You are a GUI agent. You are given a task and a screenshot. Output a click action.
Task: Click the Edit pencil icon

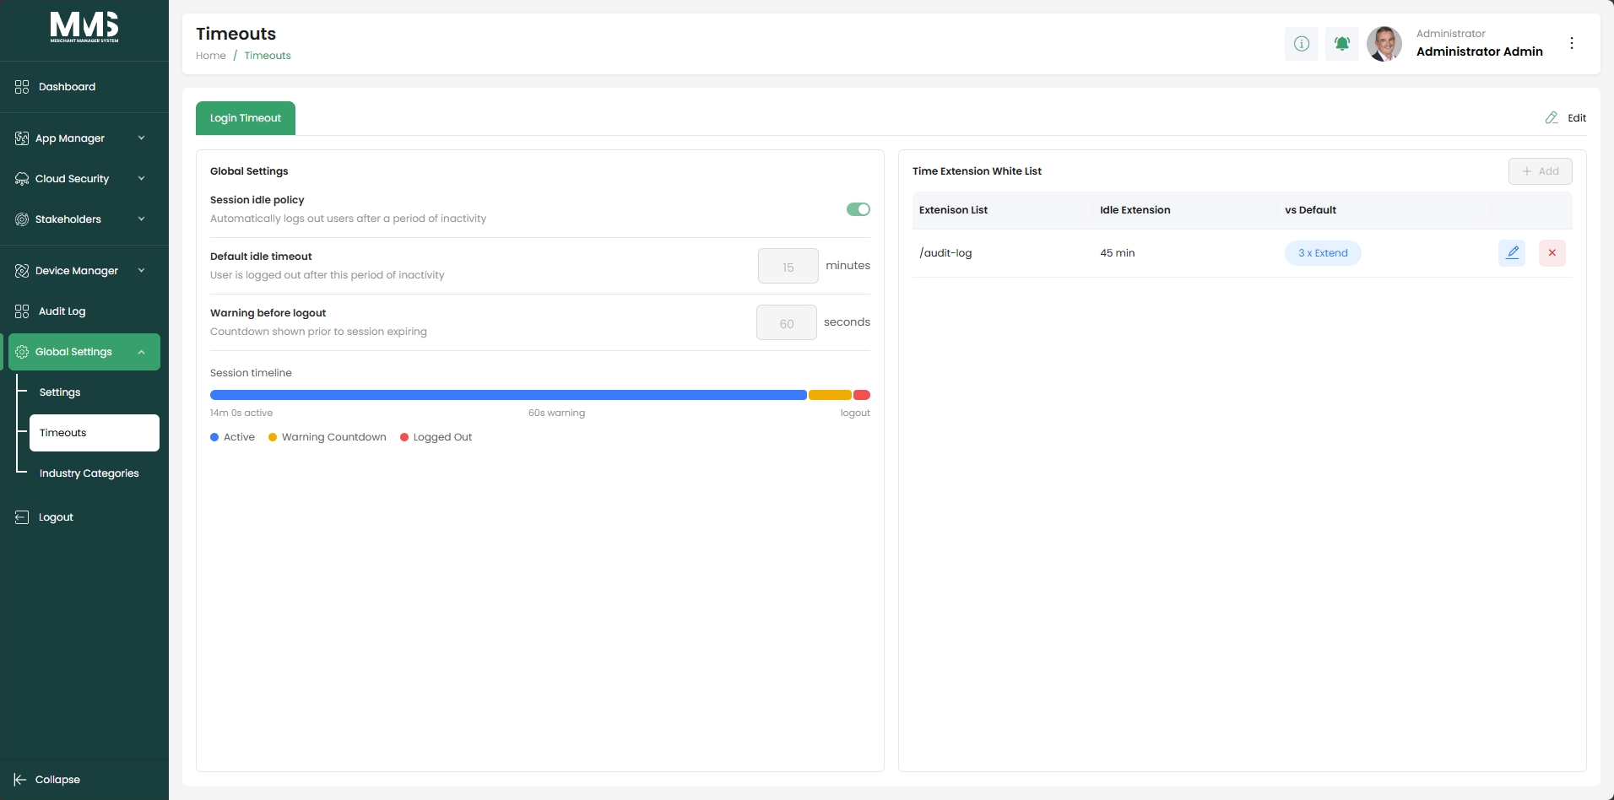coord(1552,118)
